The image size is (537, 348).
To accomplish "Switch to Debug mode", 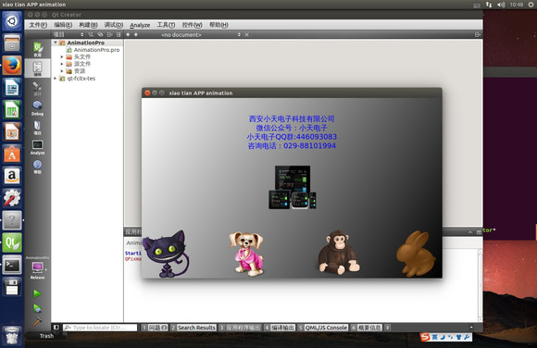I will click(x=37, y=107).
